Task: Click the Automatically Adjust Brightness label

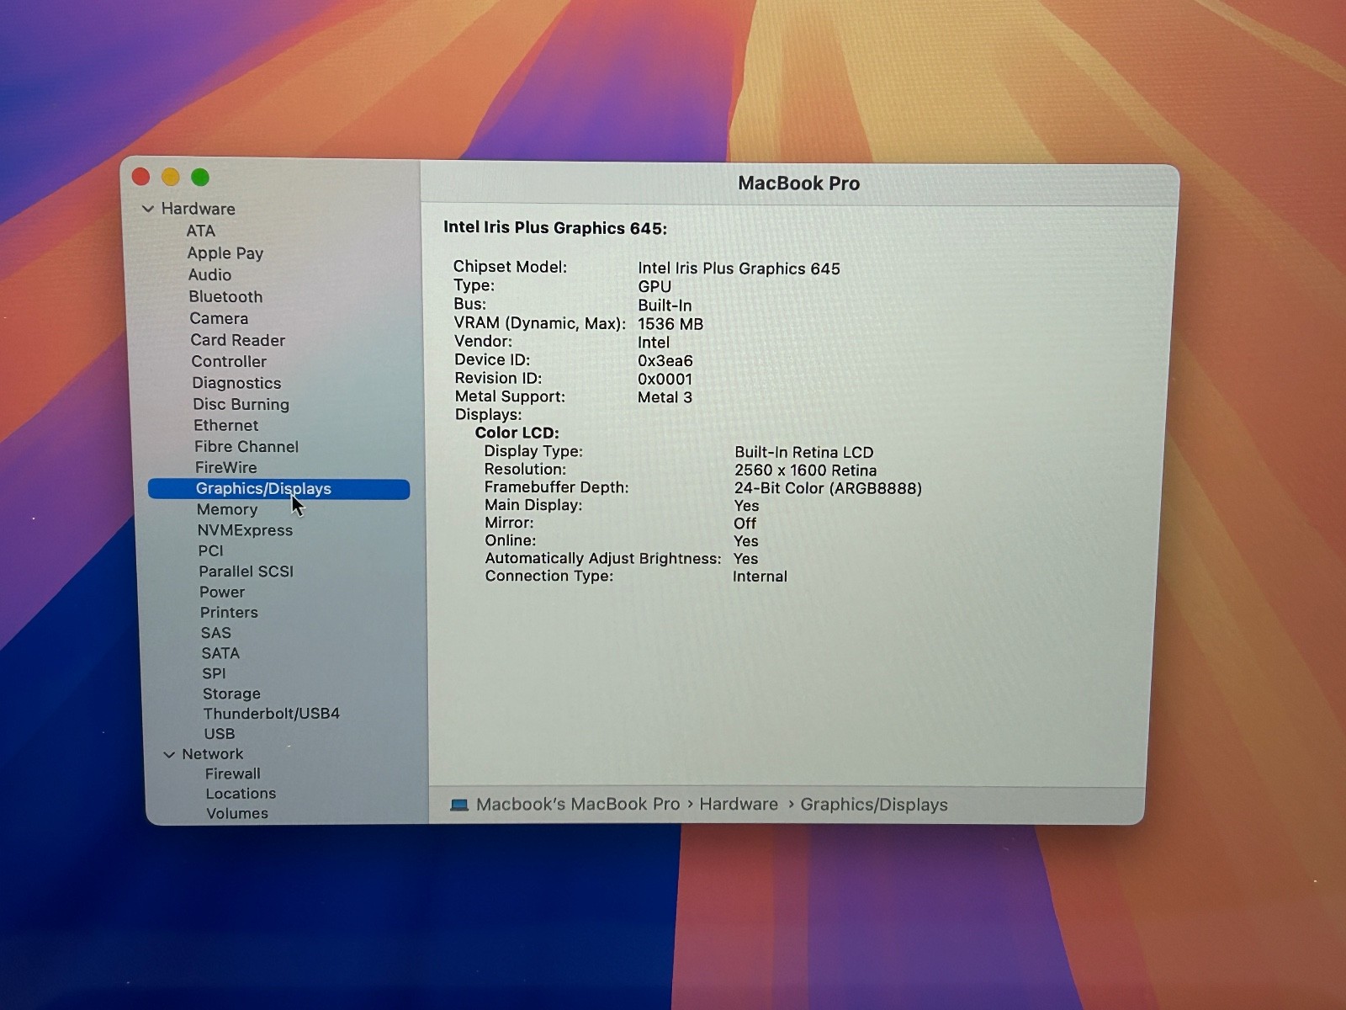Action: coord(603,559)
